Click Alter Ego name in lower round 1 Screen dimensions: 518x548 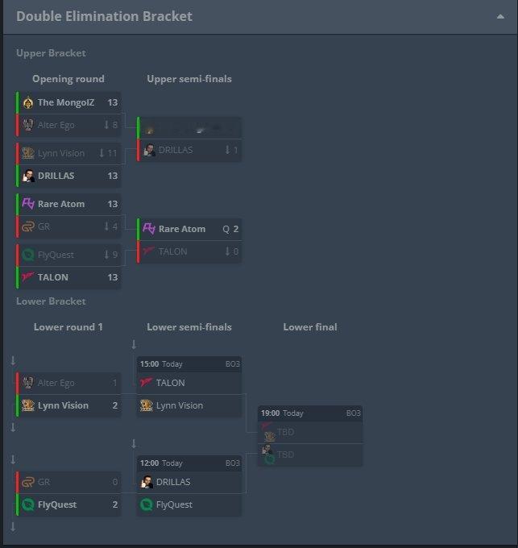56,383
